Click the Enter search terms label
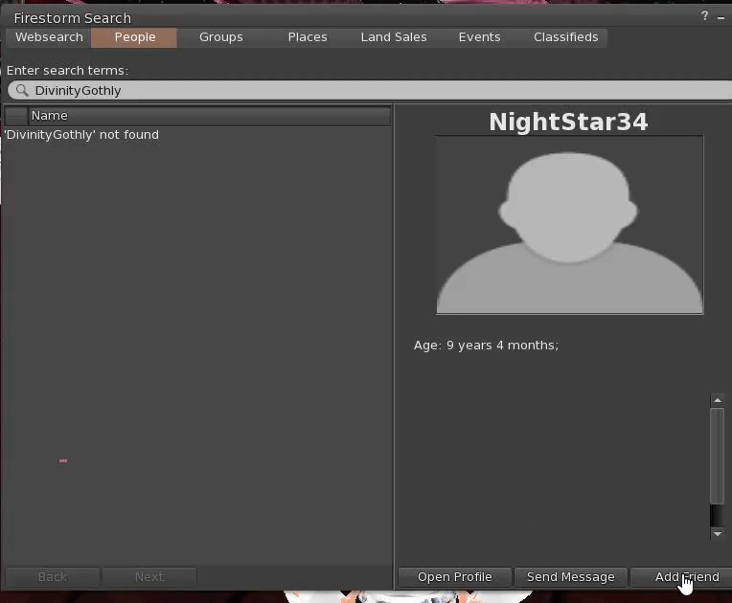Screen dimensions: 732x603 point(67,71)
